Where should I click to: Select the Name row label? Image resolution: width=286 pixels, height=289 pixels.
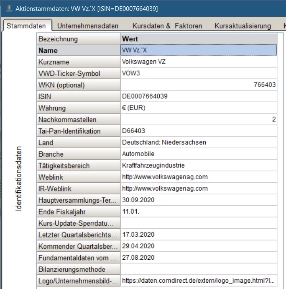click(x=79, y=50)
